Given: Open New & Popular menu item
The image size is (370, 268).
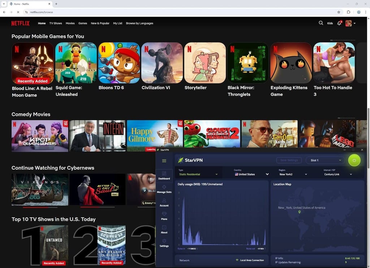Looking at the screenshot, I should point(100,23).
